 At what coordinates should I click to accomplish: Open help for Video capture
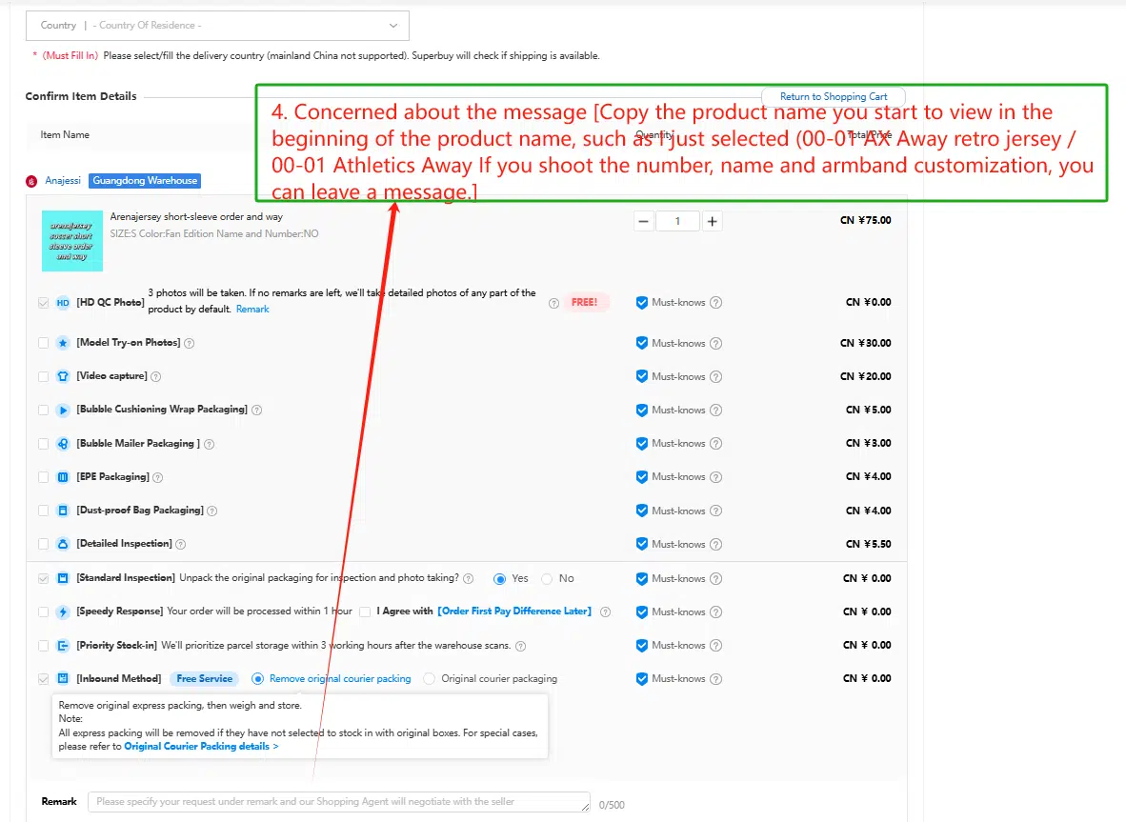[x=156, y=376]
